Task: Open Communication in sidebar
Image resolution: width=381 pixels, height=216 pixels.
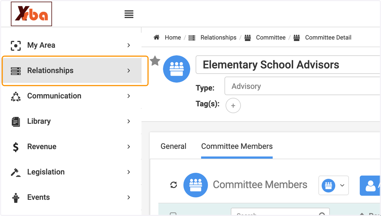Action: point(71,96)
